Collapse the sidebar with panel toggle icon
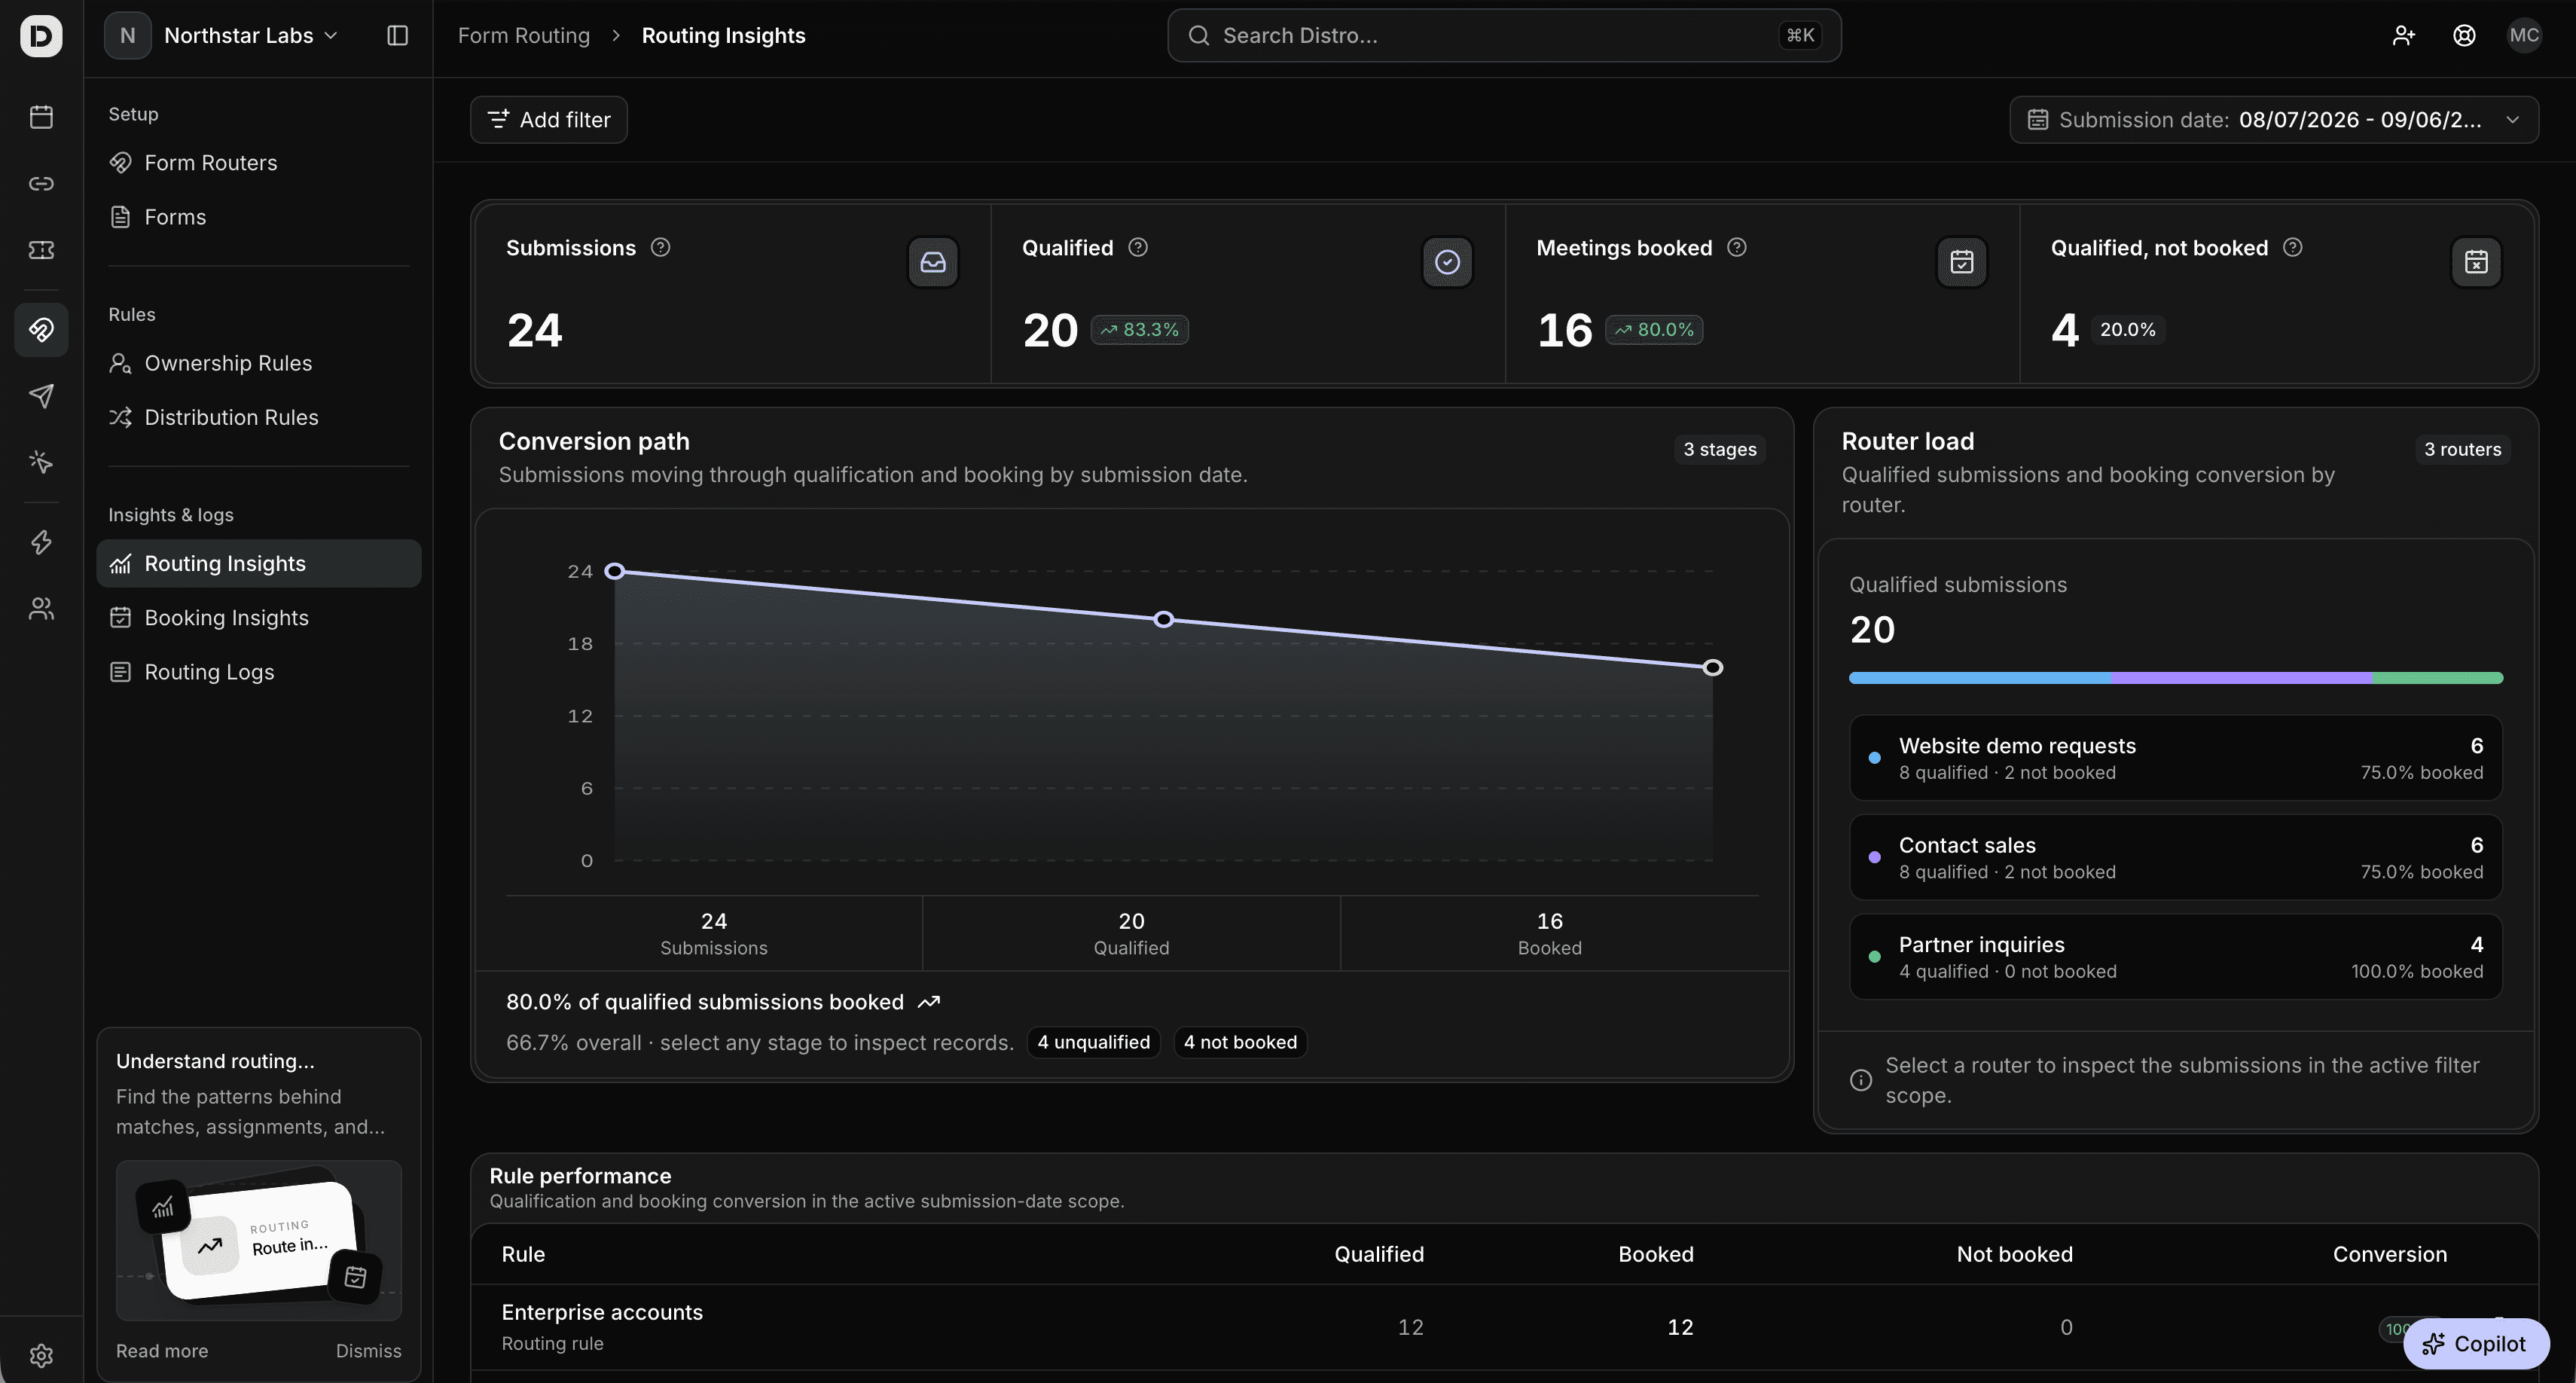 click(397, 36)
